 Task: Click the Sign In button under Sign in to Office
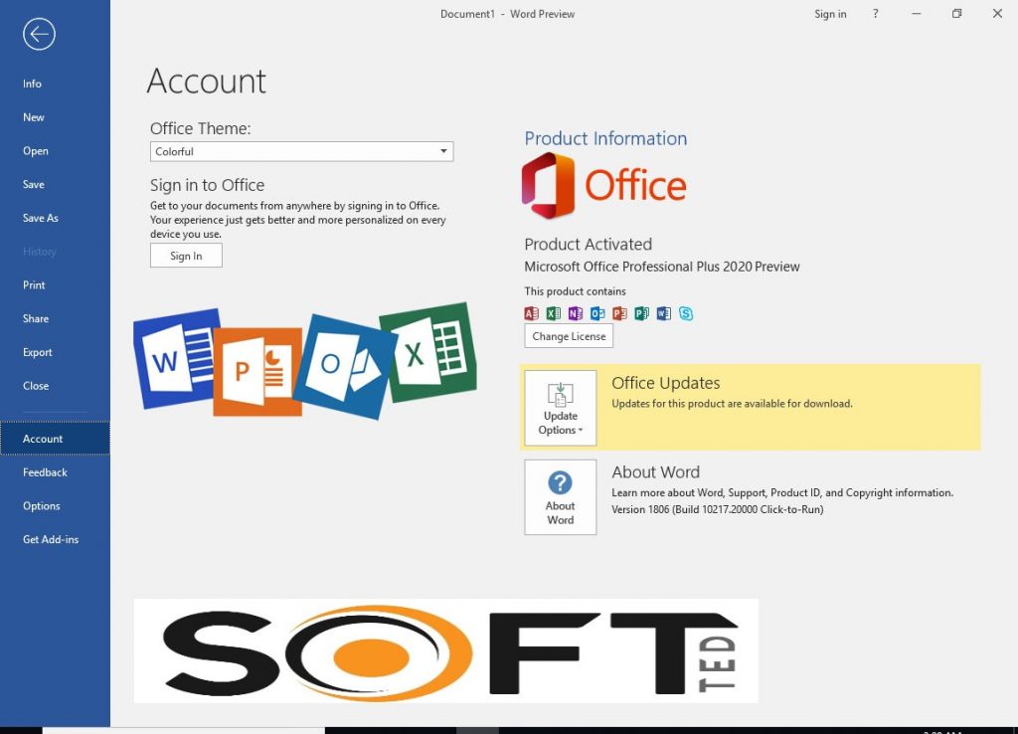pos(186,256)
